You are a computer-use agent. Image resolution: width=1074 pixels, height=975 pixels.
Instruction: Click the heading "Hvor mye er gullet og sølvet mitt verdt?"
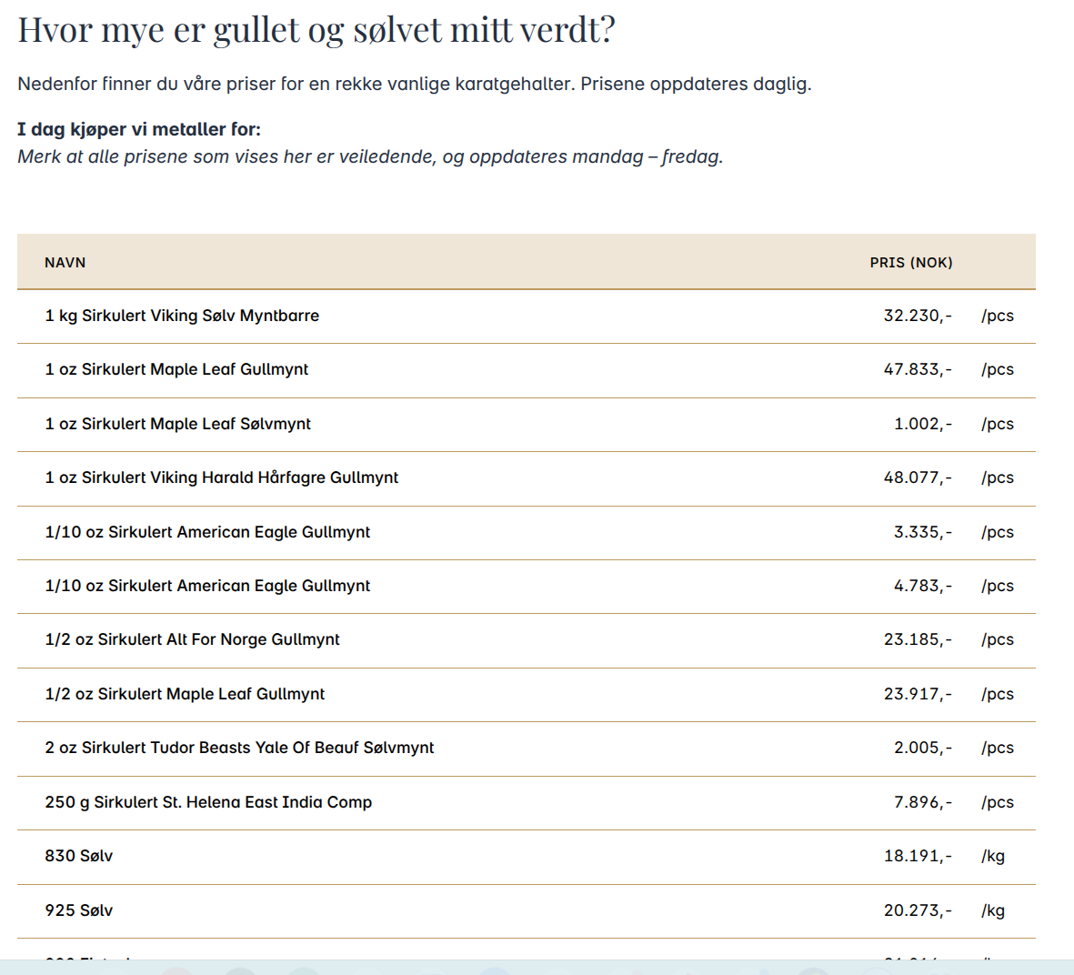pyautogui.click(x=316, y=30)
